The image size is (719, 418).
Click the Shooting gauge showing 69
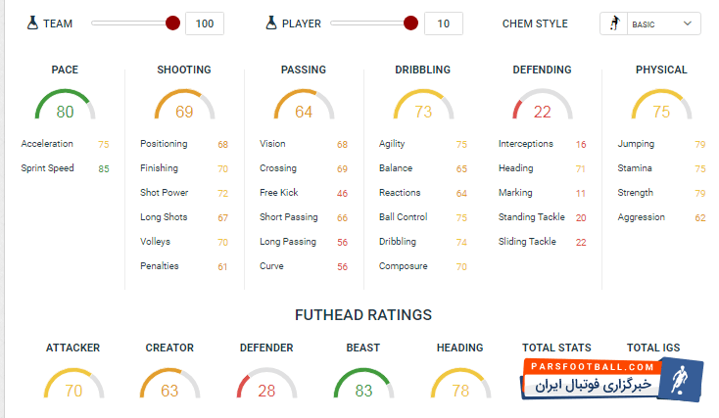pyautogui.click(x=184, y=108)
